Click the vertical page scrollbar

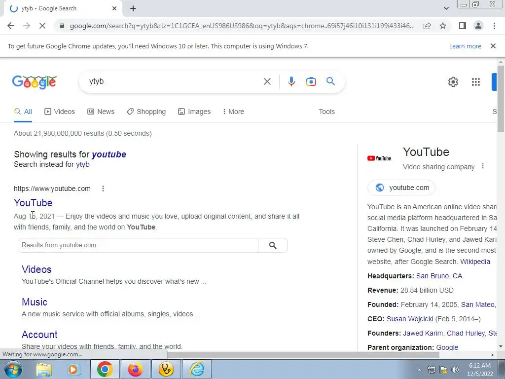(500, 98)
